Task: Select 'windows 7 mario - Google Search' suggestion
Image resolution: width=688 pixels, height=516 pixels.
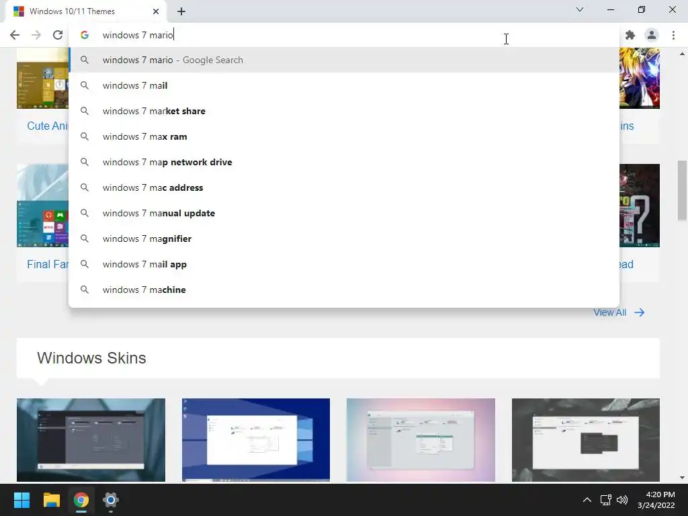Action: pyautogui.click(x=344, y=60)
